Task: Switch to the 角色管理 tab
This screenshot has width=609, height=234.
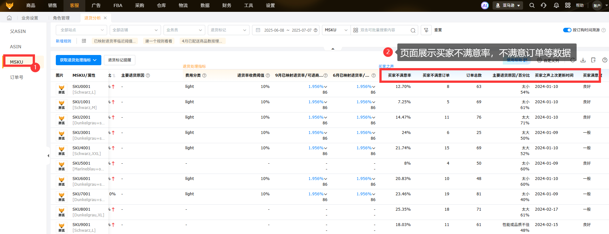Action: [x=61, y=18]
